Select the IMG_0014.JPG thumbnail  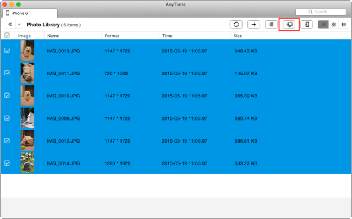(x=28, y=163)
